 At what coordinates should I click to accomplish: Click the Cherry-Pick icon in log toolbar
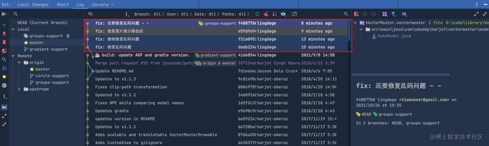(266, 14)
